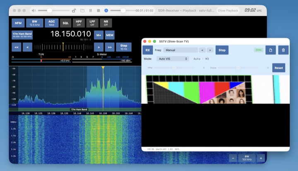This screenshot has width=298, height=171.
Task: Open a recording with the folder icon
Action: (x=82, y=11)
